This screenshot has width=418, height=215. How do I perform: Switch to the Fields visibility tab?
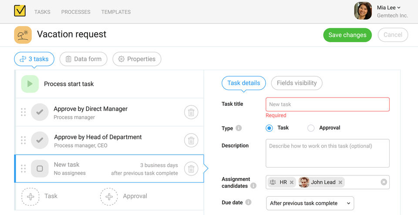(x=297, y=83)
